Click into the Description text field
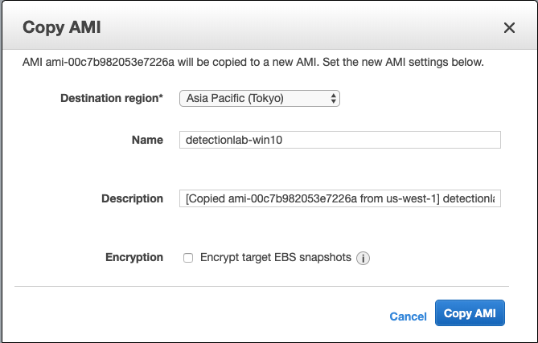Screen dimensions: 538x343 pos(340,198)
